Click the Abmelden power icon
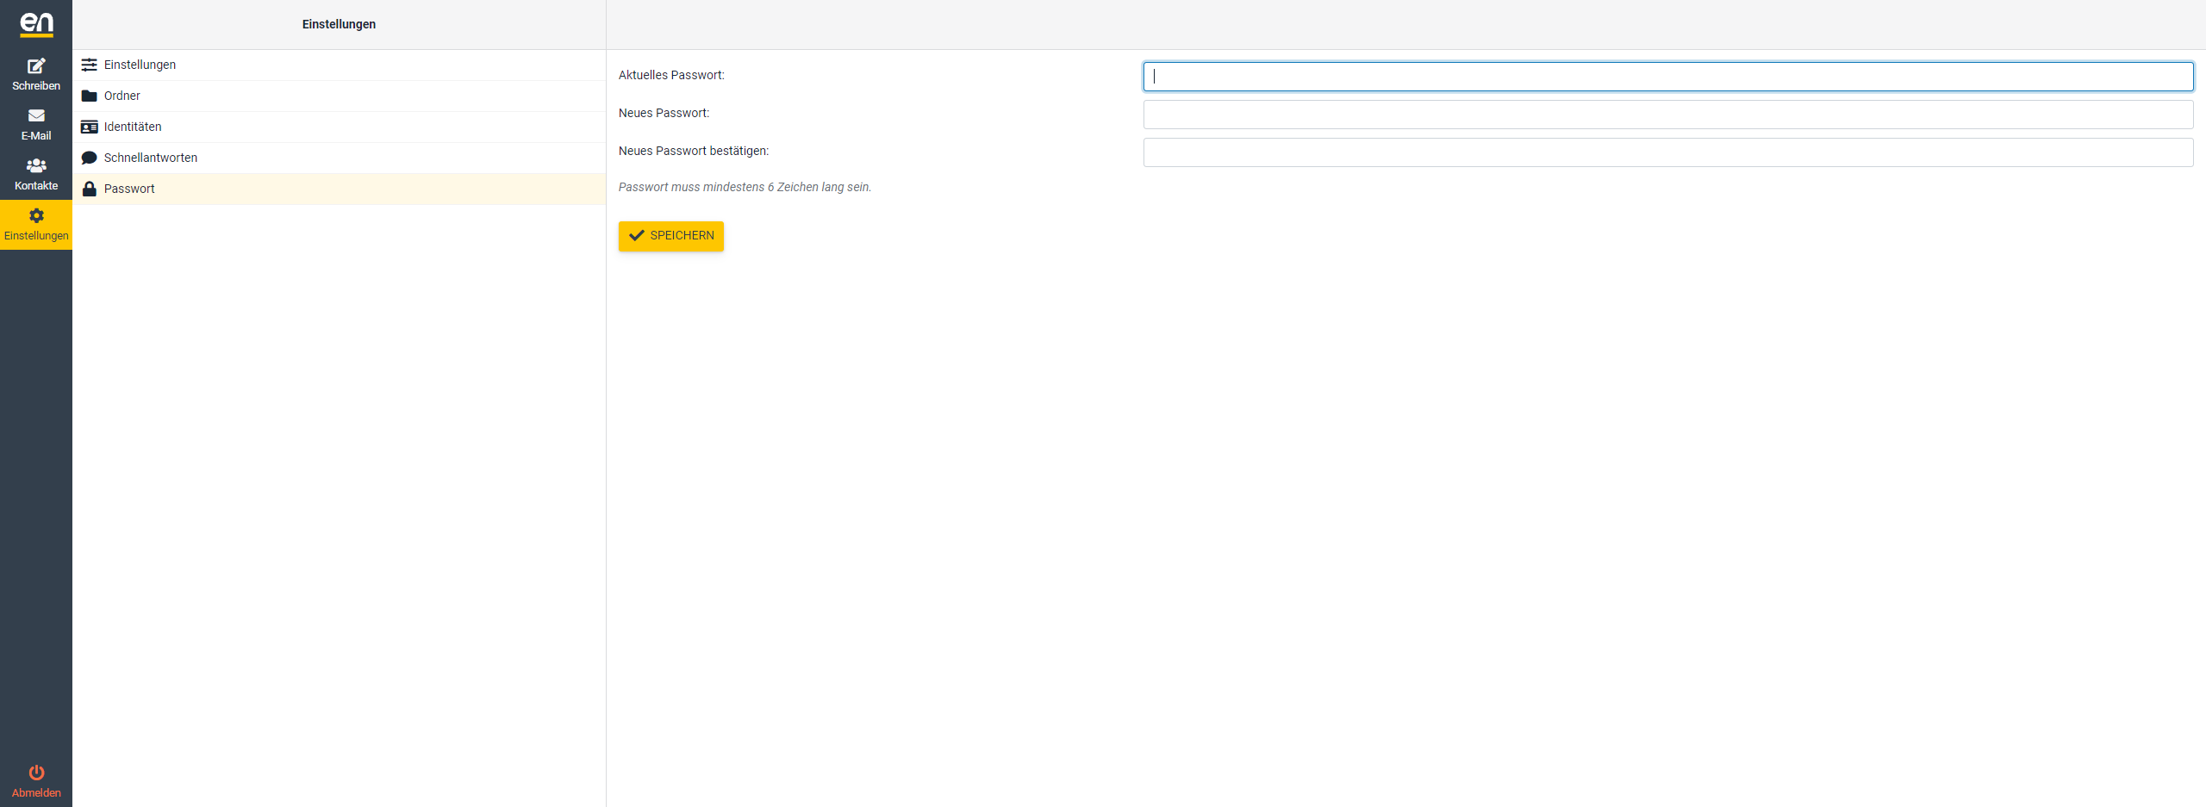Image resolution: width=2206 pixels, height=807 pixels. pyautogui.click(x=36, y=773)
